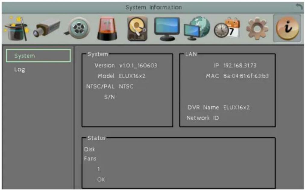
Task: Open hard disk storage icon
Action: pyautogui.click(x=137, y=29)
